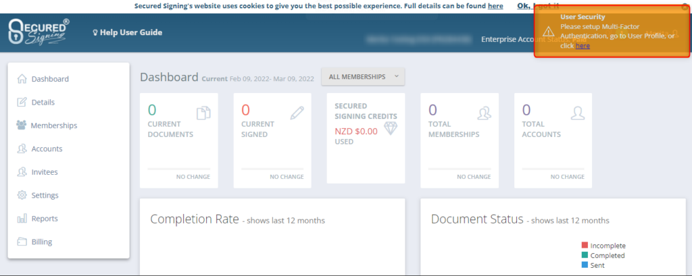Click the Details edit icon in sidebar
This screenshot has height=276, width=692.
pyautogui.click(x=22, y=103)
